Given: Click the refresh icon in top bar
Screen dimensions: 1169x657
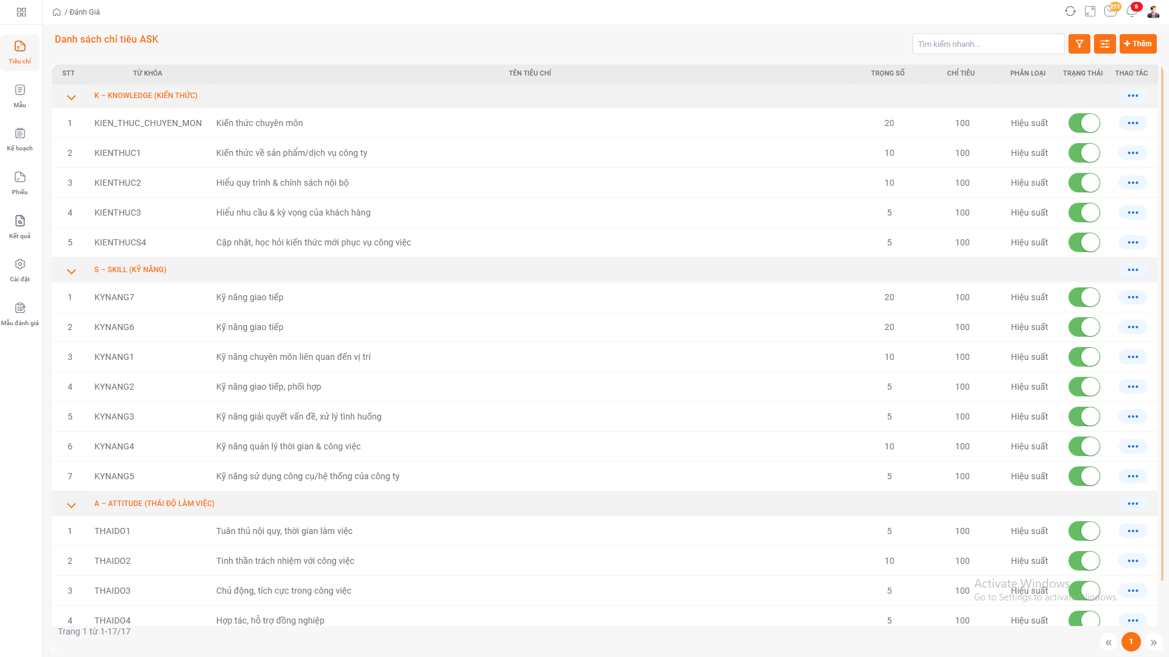Looking at the screenshot, I should click(1070, 12).
